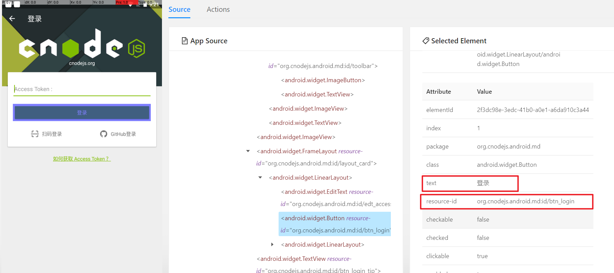Click the GitHub logo icon

[x=103, y=134]
